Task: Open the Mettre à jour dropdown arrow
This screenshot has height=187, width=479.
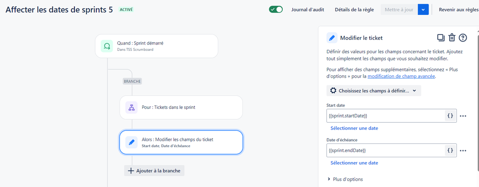Action: point(423,10)
